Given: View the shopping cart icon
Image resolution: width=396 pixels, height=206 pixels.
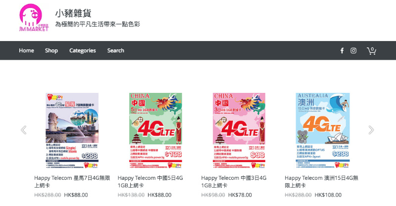Looking at the screenshot, I should (x=371, y=51).
